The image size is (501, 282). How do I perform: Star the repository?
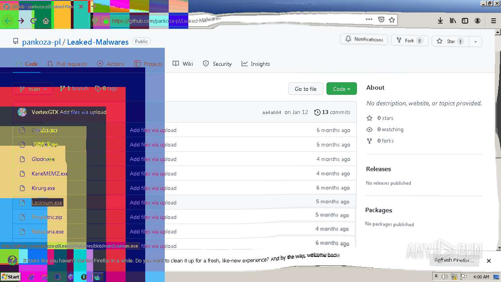(451, 41)
